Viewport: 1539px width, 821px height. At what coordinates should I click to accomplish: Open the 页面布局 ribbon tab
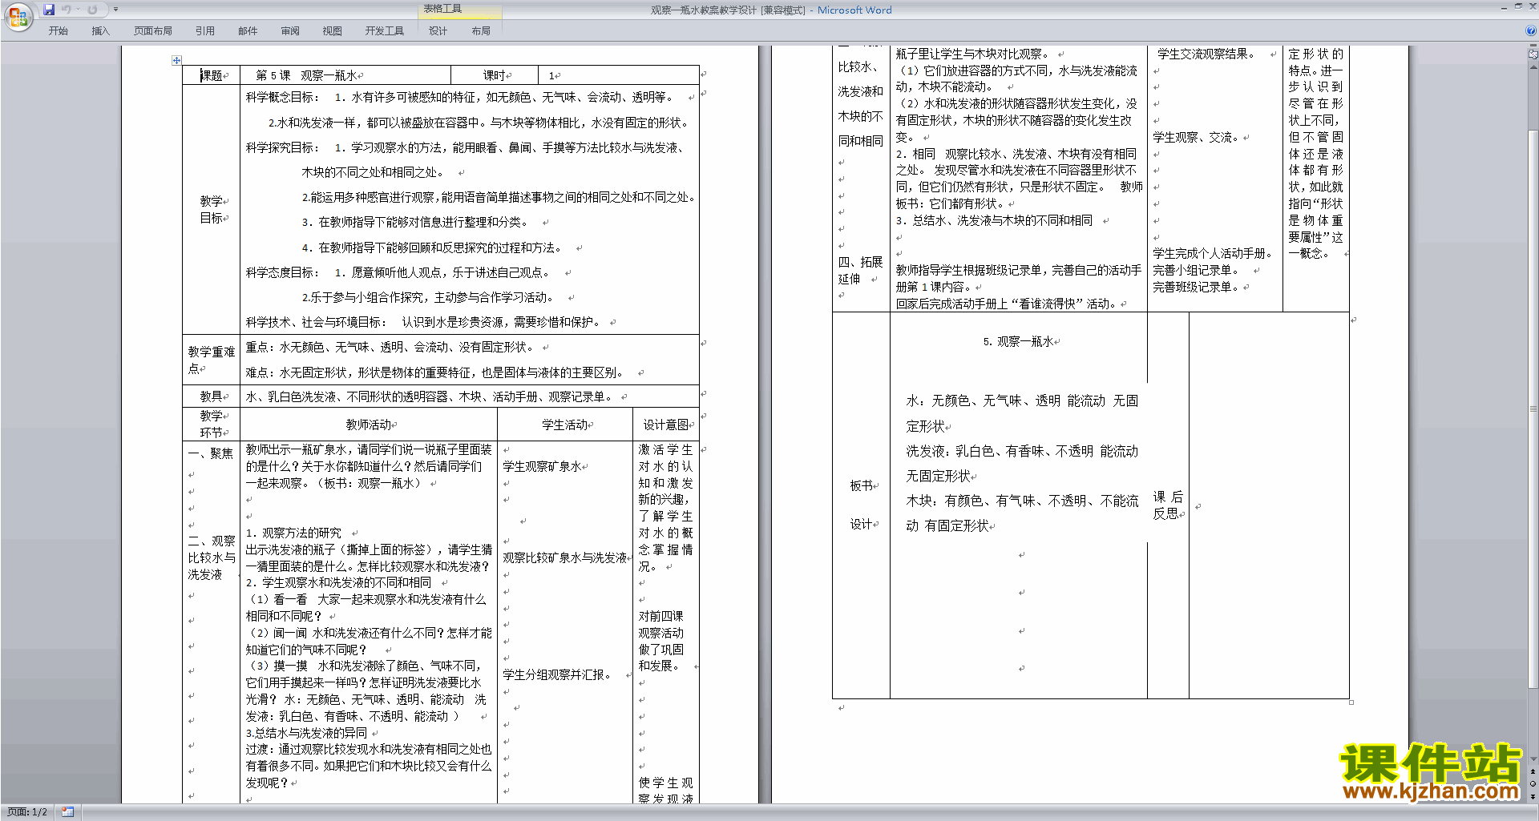(153, 31)
